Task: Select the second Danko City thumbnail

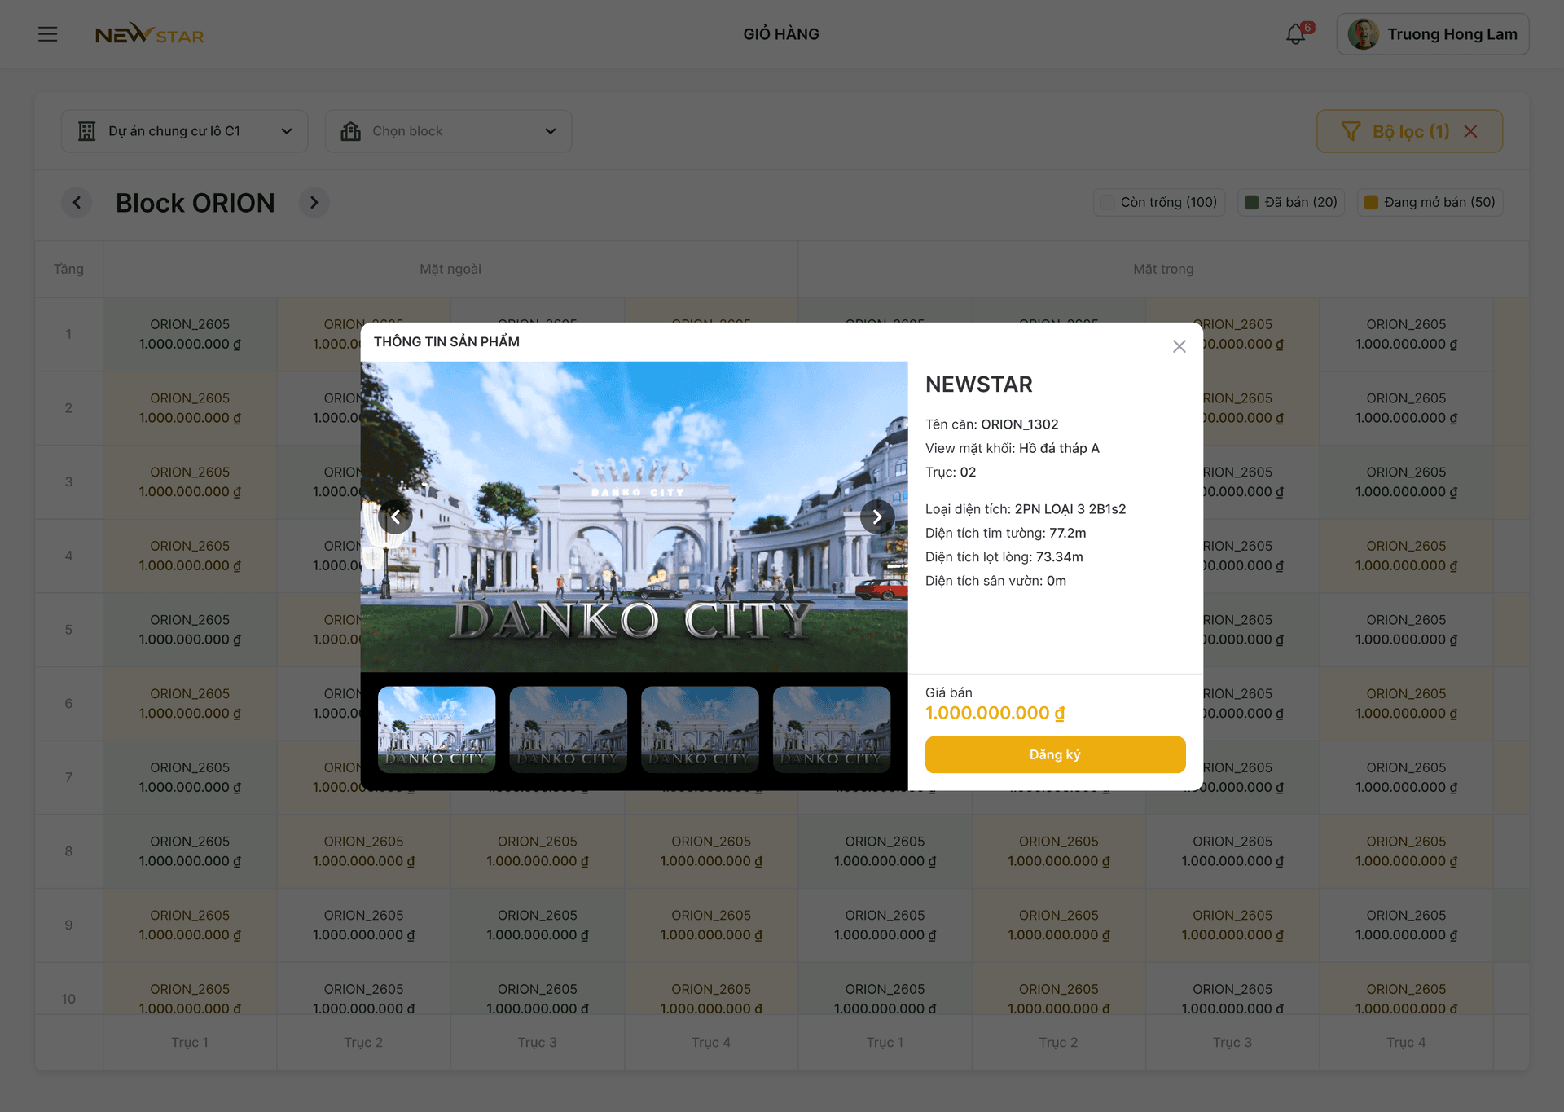Action: [568, 729]
